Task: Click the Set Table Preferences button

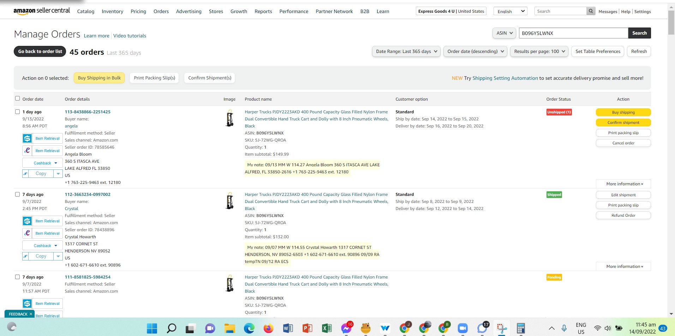Action: (598, 52)
